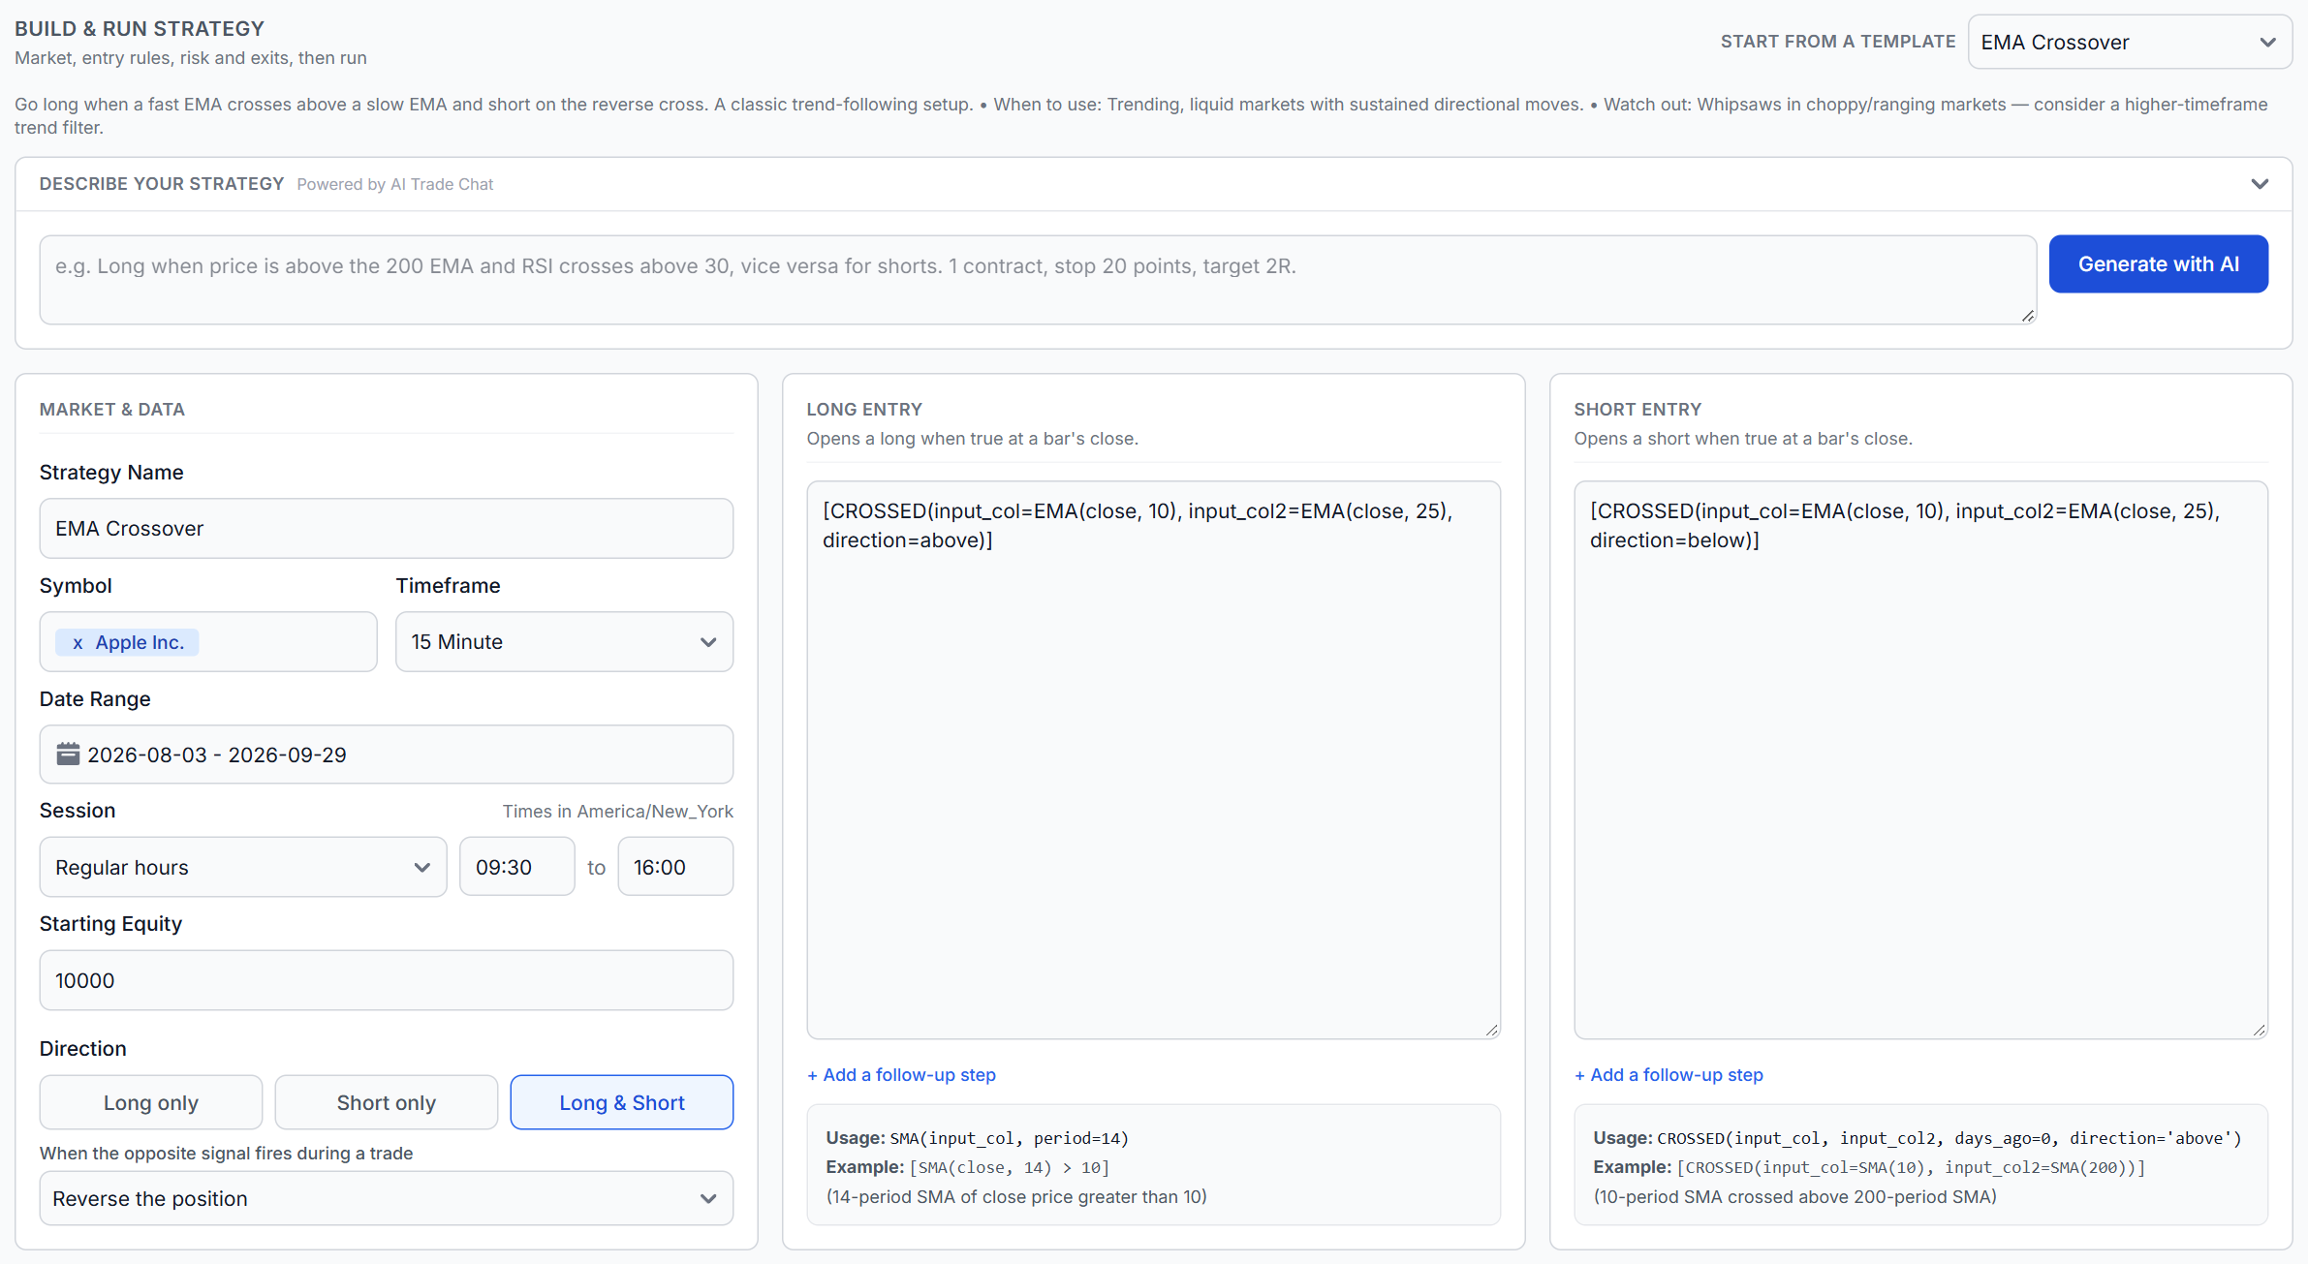
Task: Click the 'Opens a long when true' subtitle
Action: point(972,439)
